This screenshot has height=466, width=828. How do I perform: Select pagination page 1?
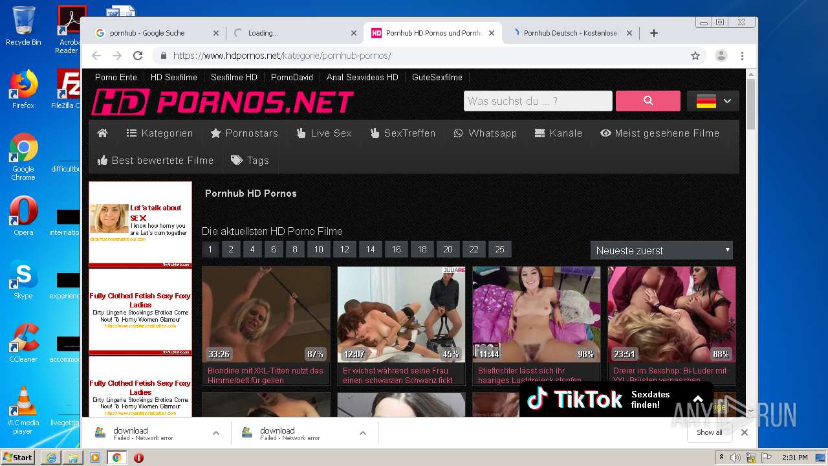[210, 249]
